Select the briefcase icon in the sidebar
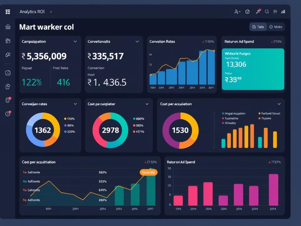 tap(8, 41)
